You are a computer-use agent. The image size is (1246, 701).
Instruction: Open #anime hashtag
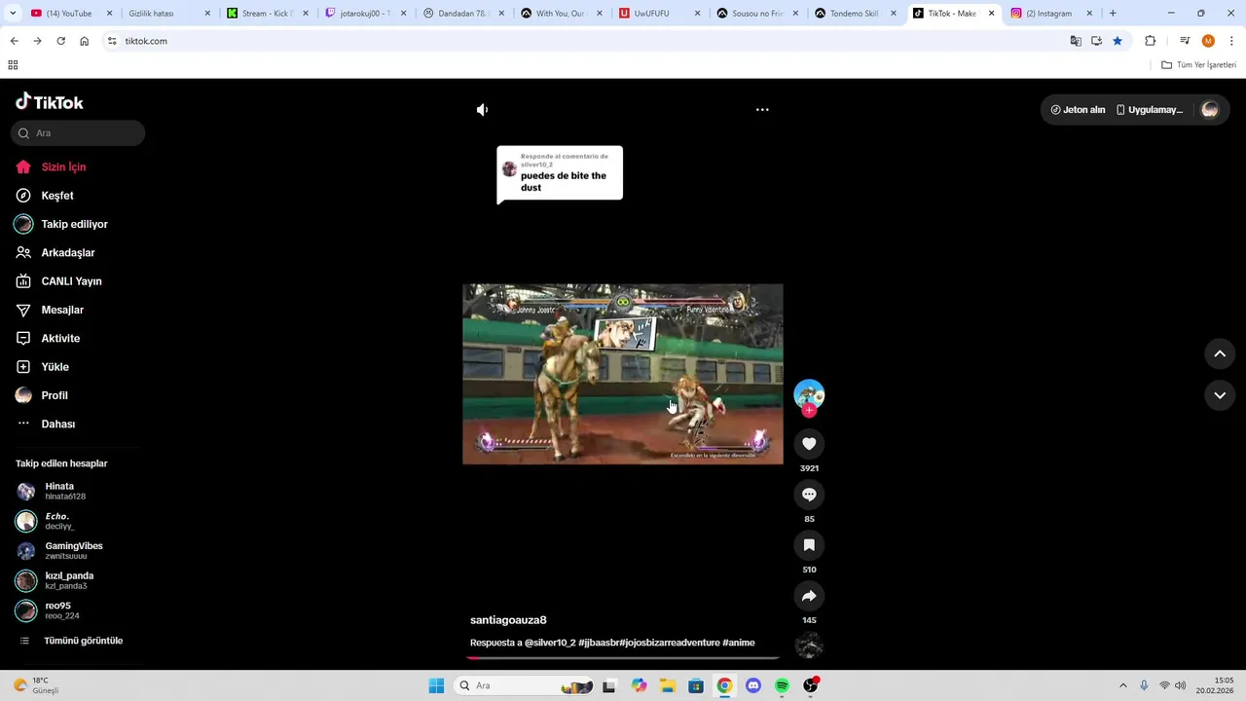[739, 643]
